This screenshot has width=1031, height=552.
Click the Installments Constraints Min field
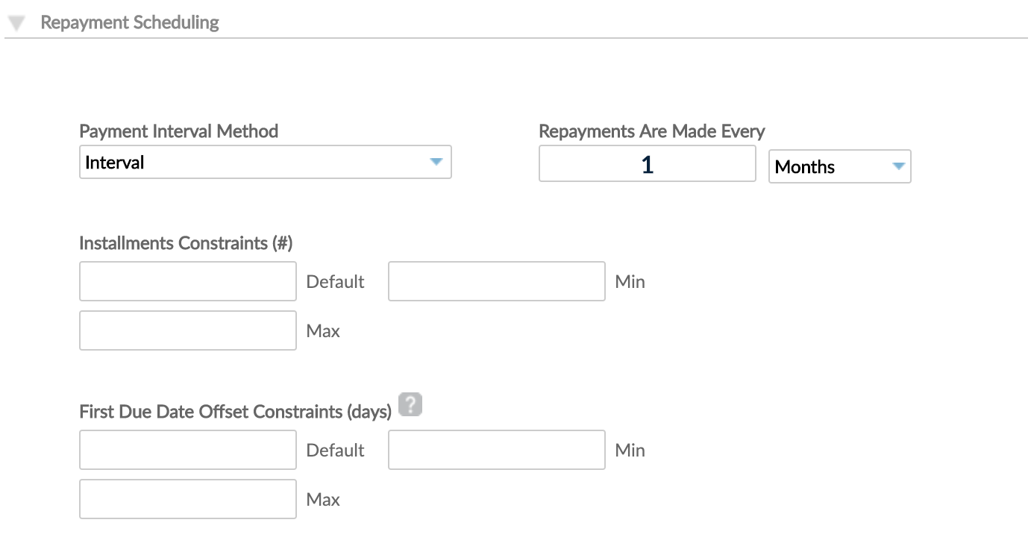pyautogui.click(x=496, y=281)
